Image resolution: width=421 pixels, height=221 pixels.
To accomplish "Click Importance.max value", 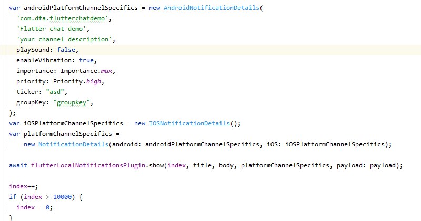I will pyautogui.click(x=86, y=71).
